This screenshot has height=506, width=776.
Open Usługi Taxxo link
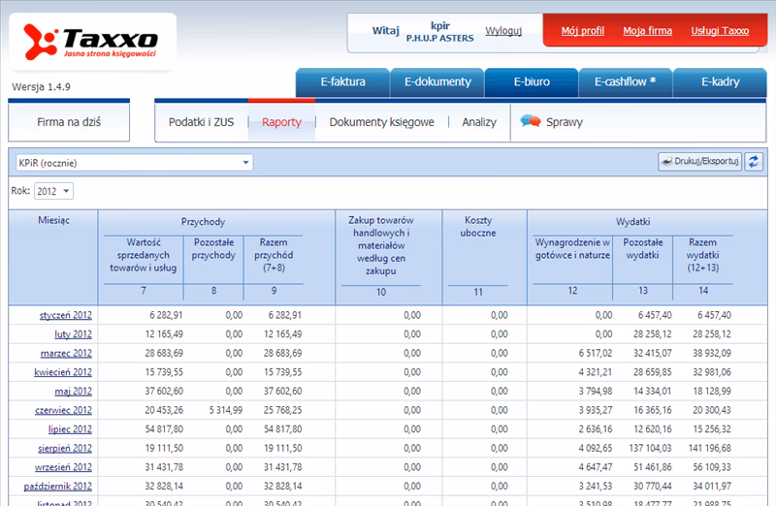click(720, 31)
